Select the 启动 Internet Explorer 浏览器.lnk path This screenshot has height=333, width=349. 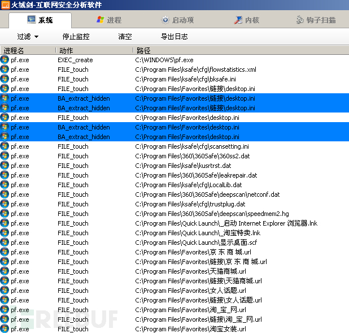pos(226,223)
